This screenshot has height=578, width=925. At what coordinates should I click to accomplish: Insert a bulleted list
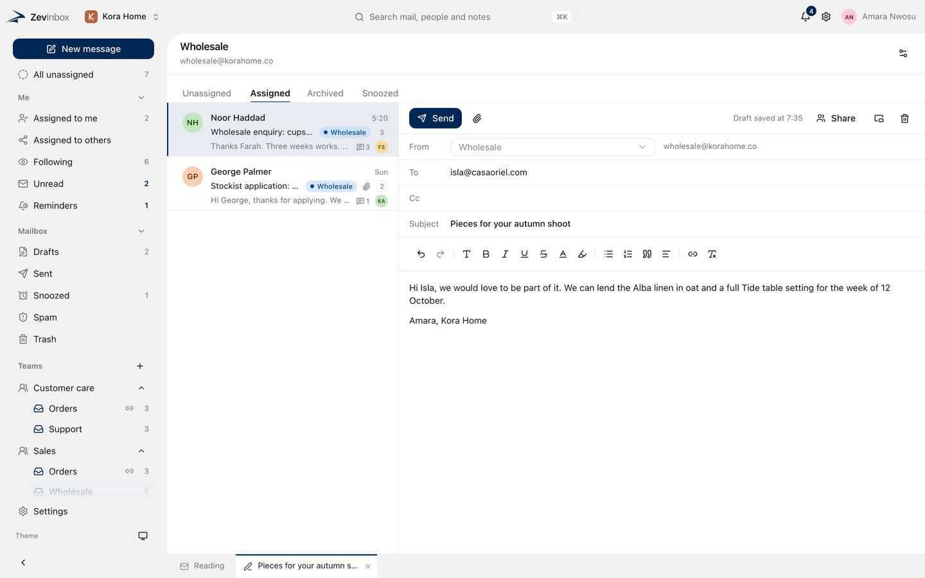pyautogui.click(x=608, y=254)
